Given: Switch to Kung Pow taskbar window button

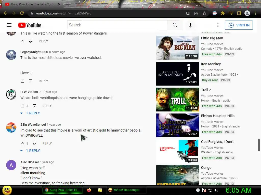Looking at the screenshot, I should 63,190.
